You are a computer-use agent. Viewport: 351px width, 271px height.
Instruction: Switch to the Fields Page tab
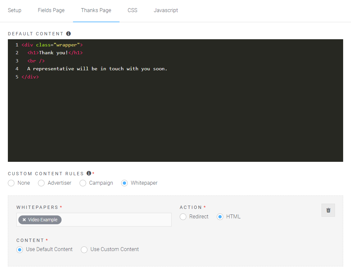51,10
